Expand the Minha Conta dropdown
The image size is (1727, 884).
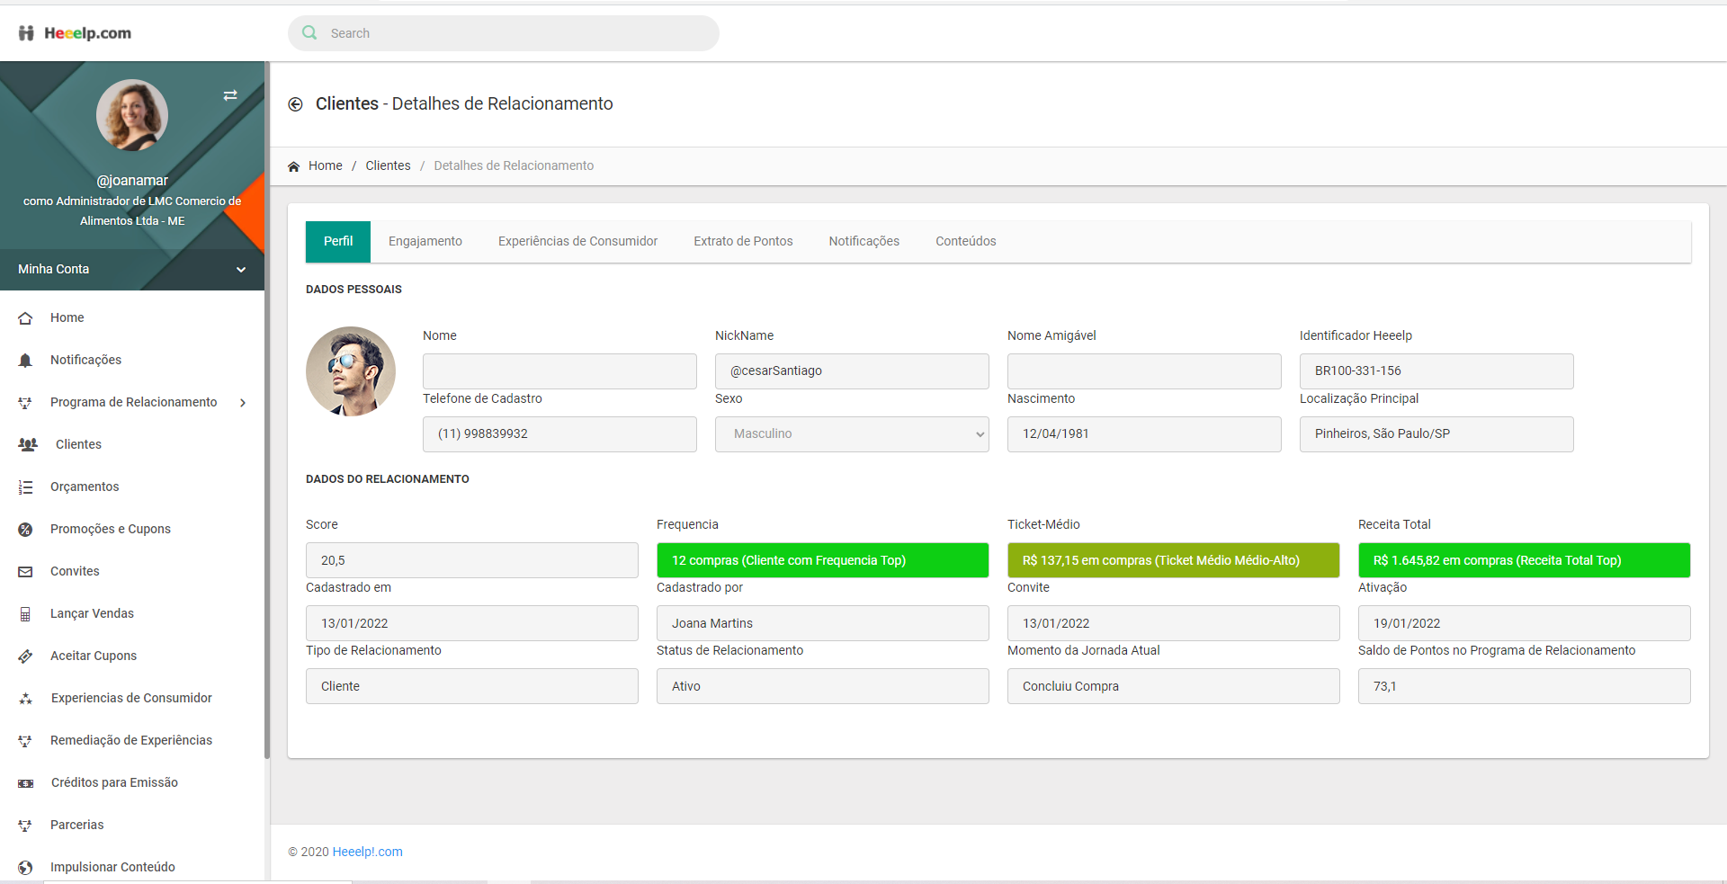click(x=240, y=270)
